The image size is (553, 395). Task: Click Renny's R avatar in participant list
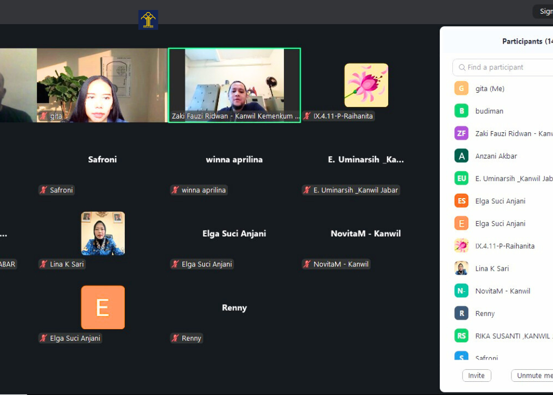pos(461,313)
